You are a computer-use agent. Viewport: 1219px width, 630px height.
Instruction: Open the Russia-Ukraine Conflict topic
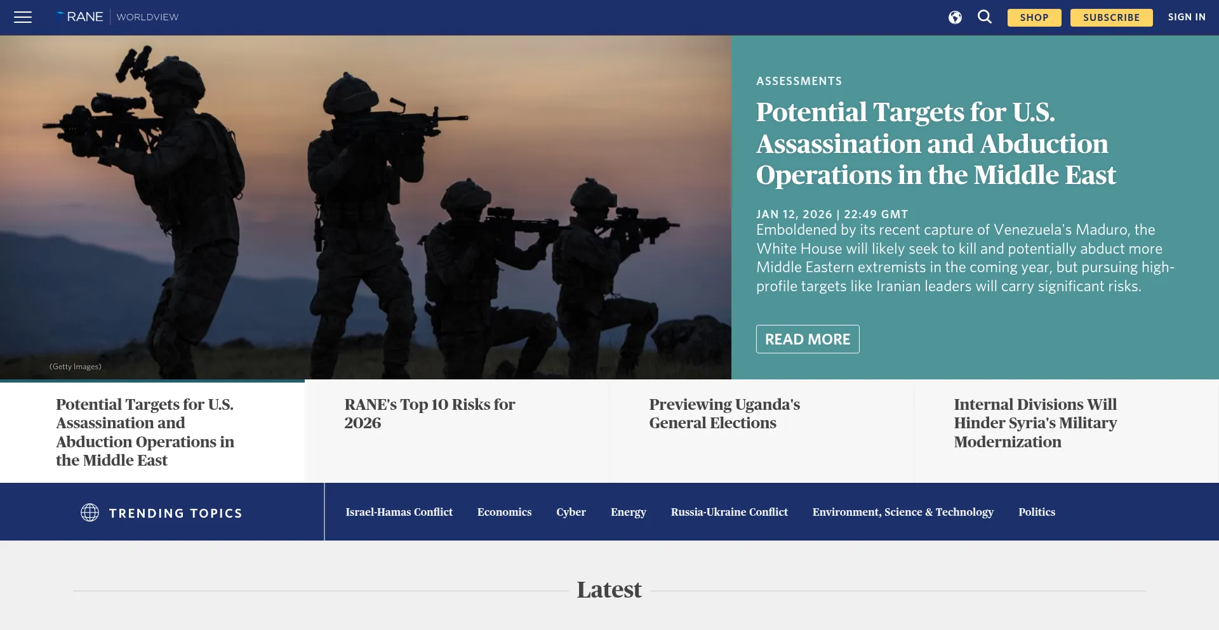coord(729,512)
